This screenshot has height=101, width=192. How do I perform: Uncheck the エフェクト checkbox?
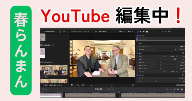[137, 36]
